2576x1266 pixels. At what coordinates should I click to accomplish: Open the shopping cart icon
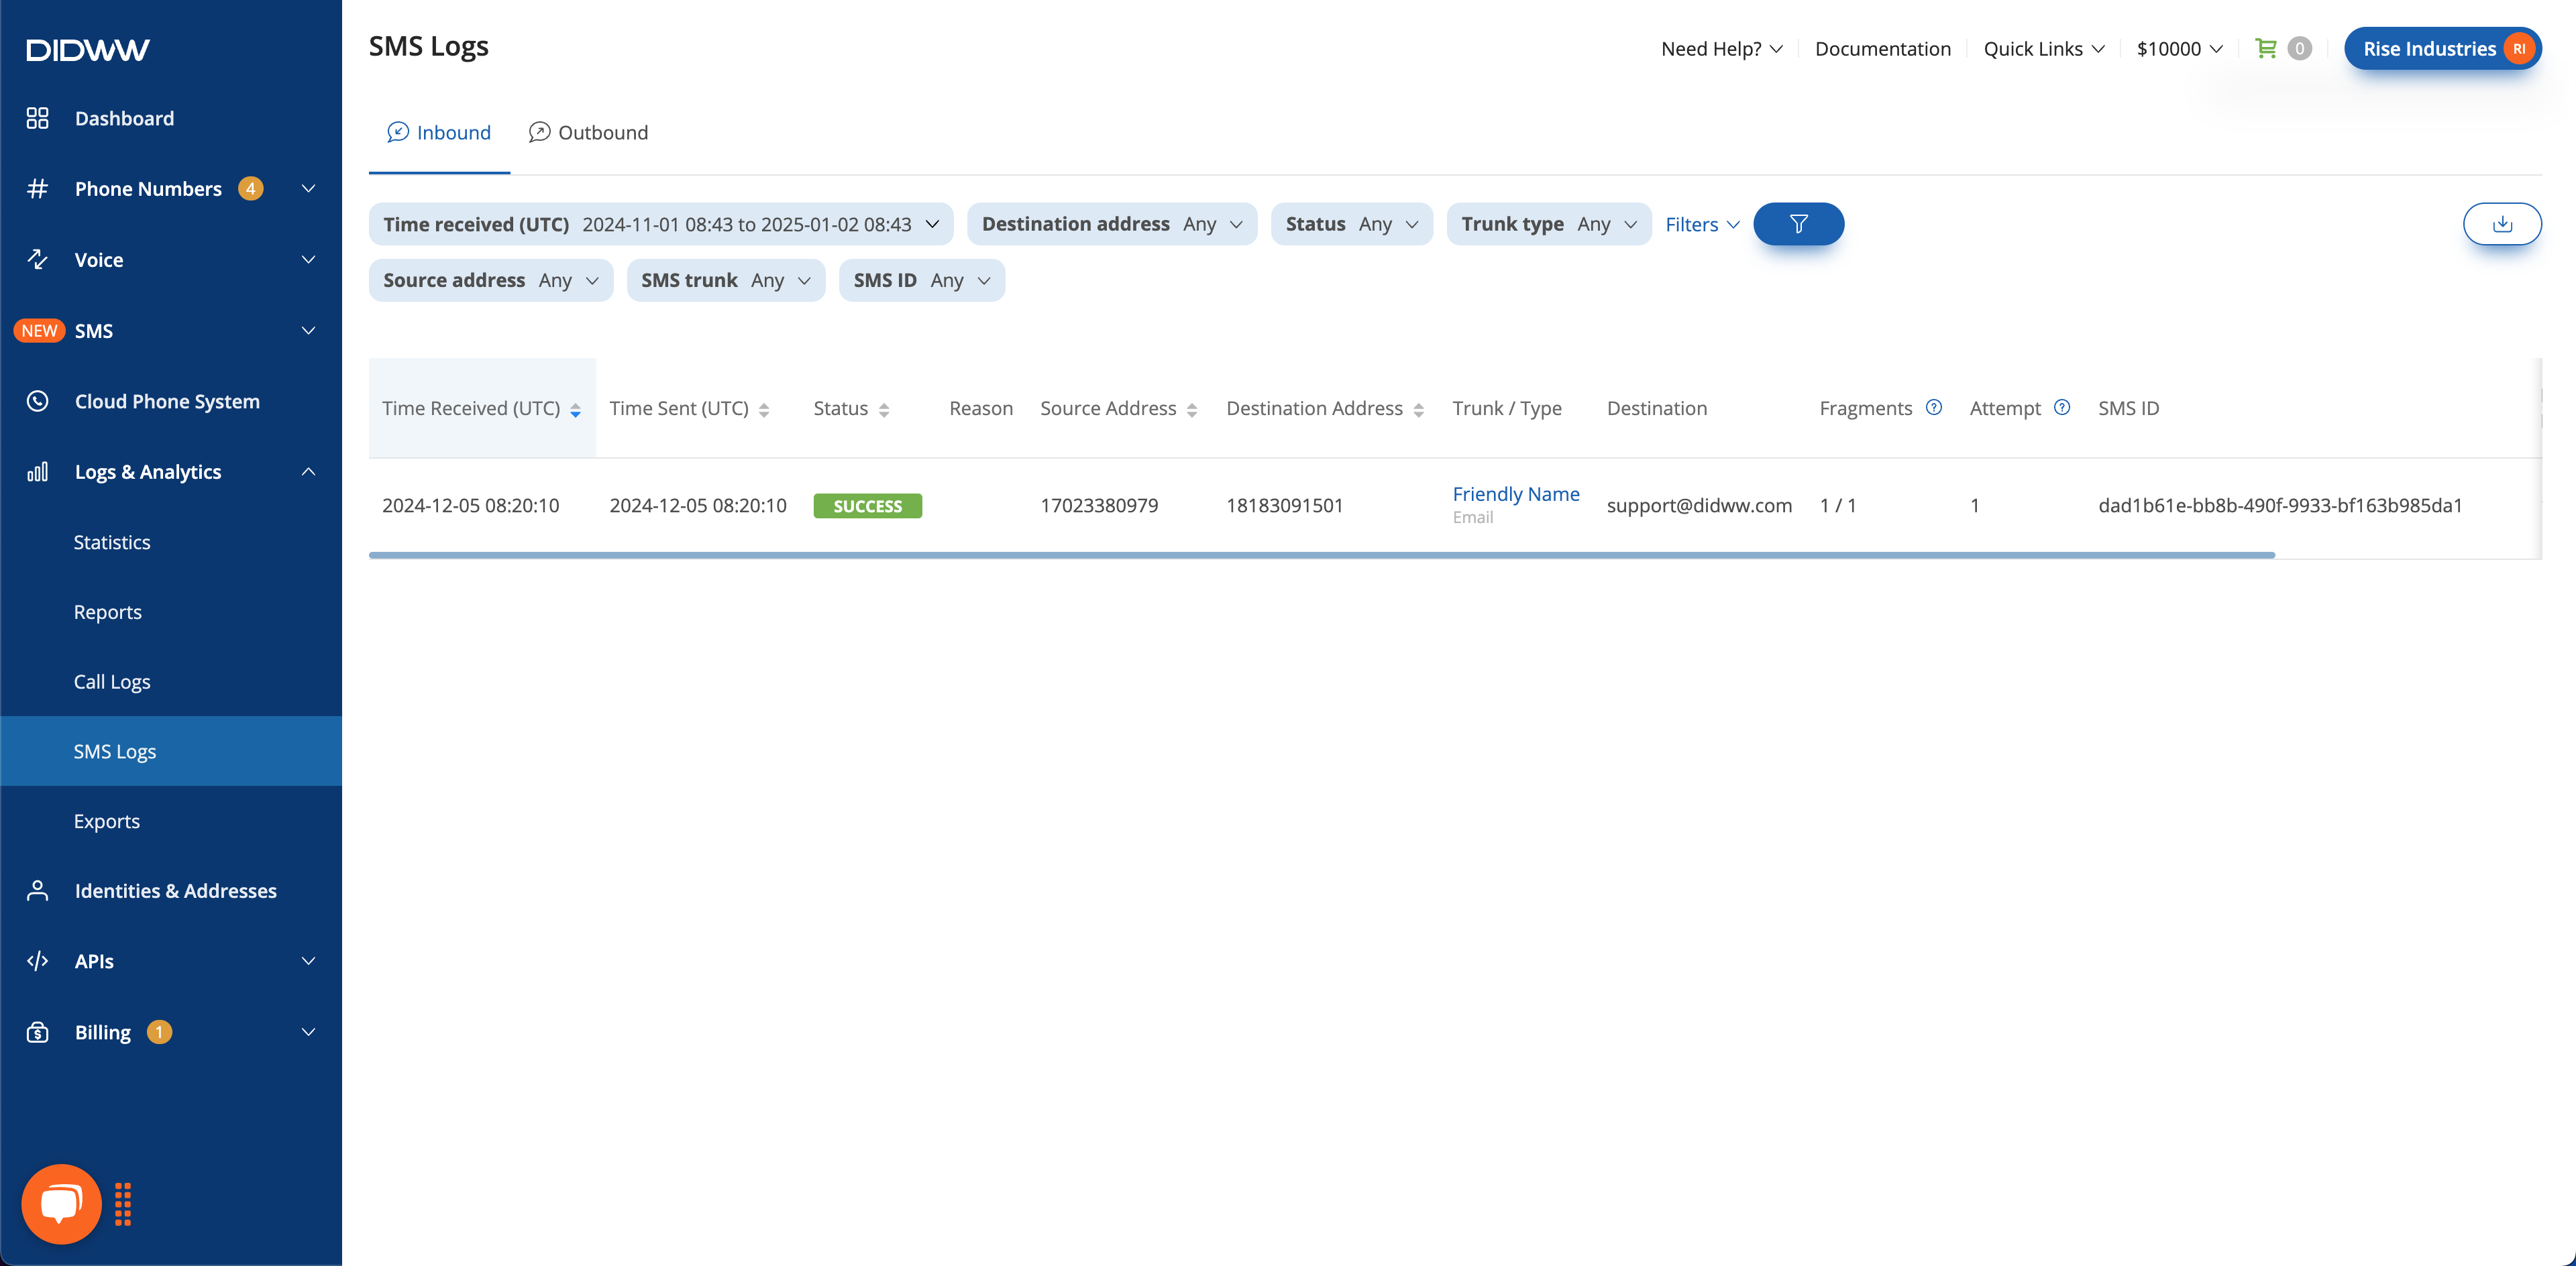(2265, 48)
